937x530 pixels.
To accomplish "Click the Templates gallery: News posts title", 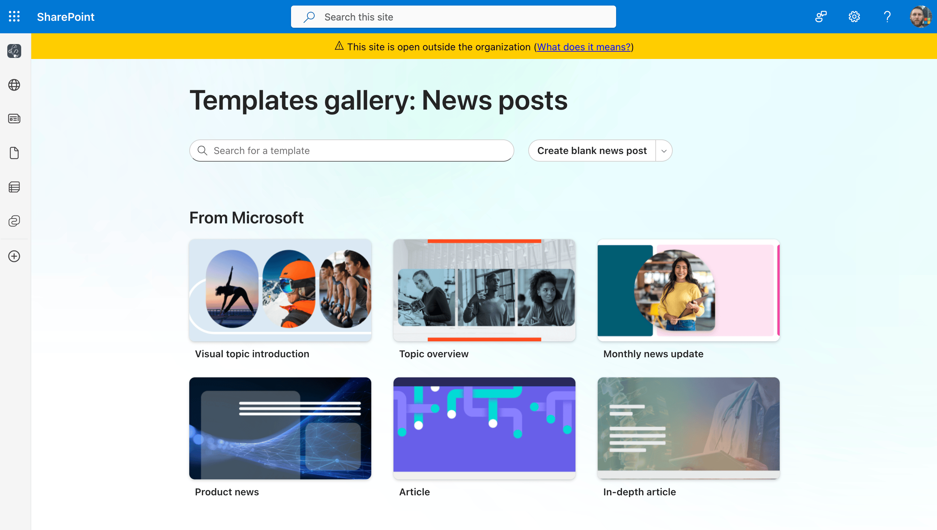I will 378,101.
